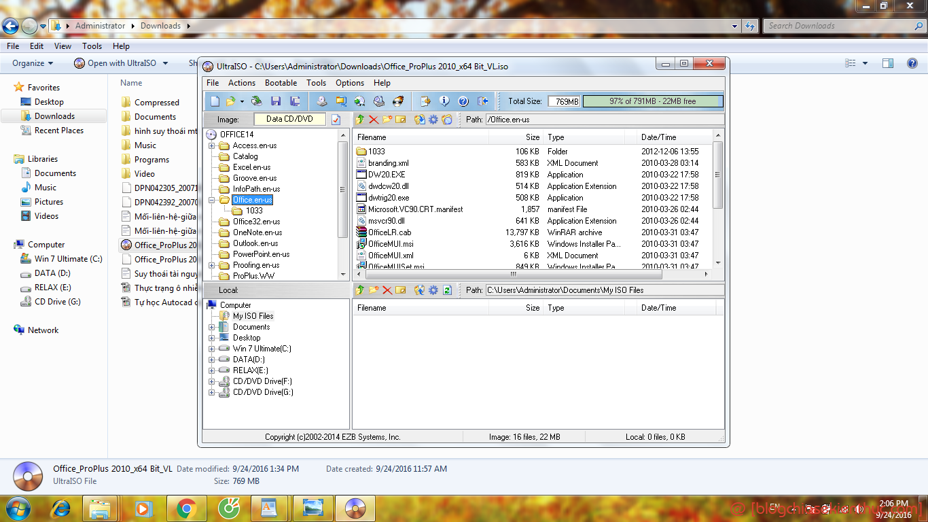The height and width of the screenshot is (522, 928).
Task: Click the blue question mark Help icon in UltraISO
Action: (463, 101)
